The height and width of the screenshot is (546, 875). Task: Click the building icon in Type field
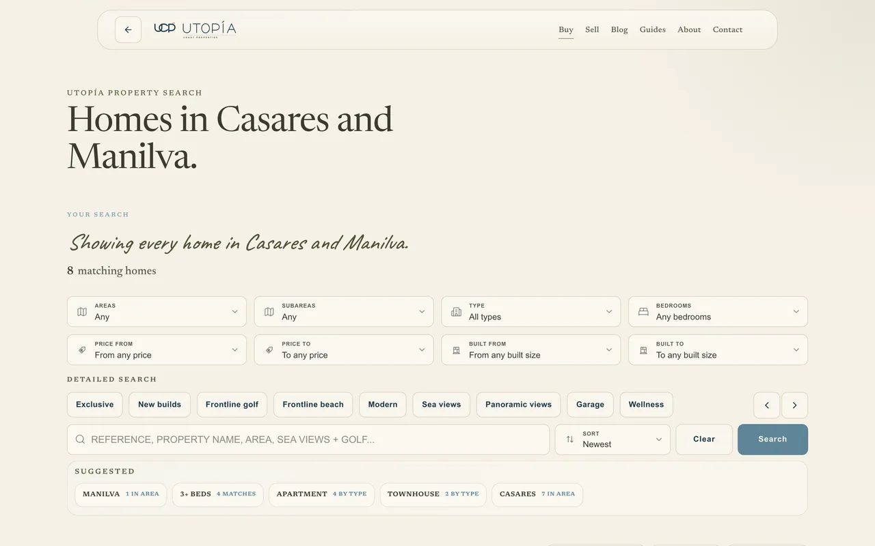[457, 312]
